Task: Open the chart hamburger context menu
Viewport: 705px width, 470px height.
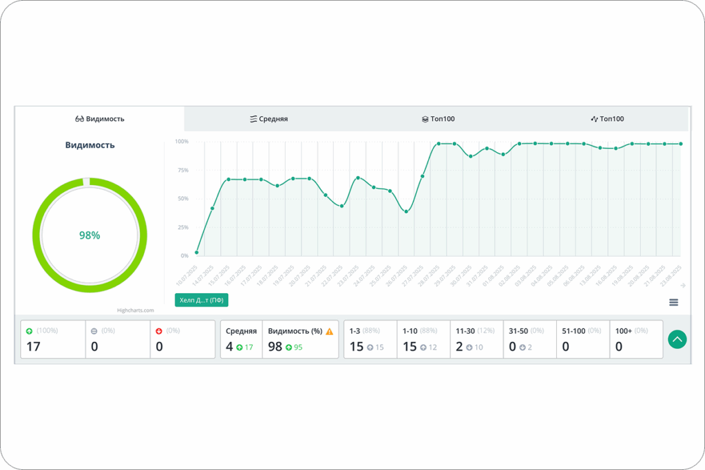Action: coord(673,302)
